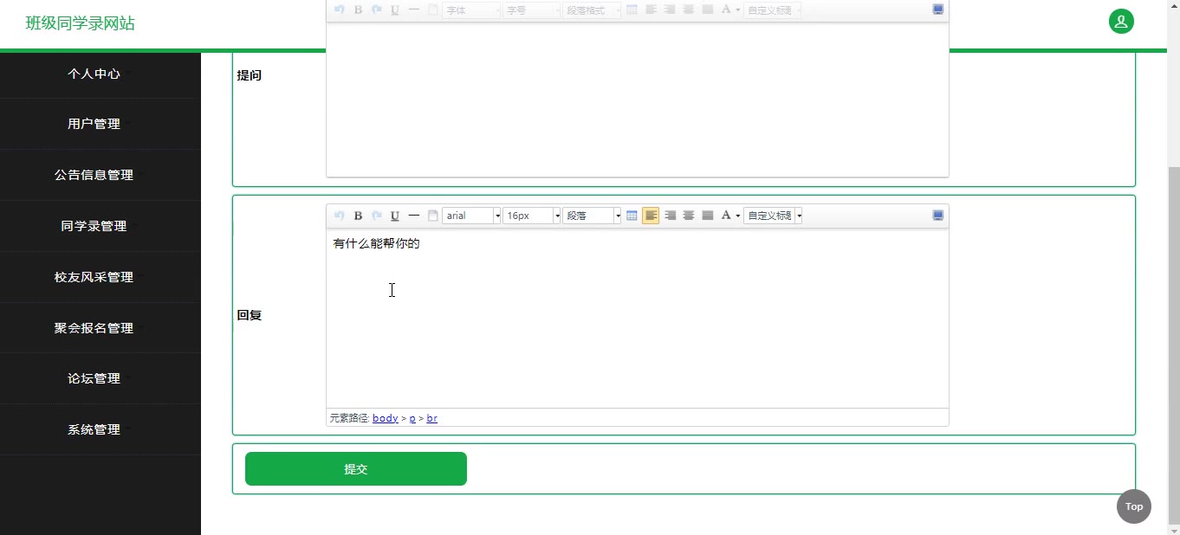1180x535 pixels.
Task: Toggle fullscreen in the 提问 editor
Action: coord(938,10)
